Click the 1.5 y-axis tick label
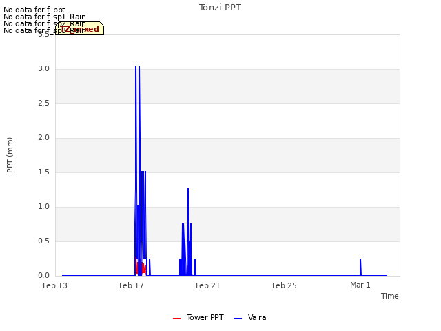The width and height of the screenshot is (441, 331). [x=43, y=172]
